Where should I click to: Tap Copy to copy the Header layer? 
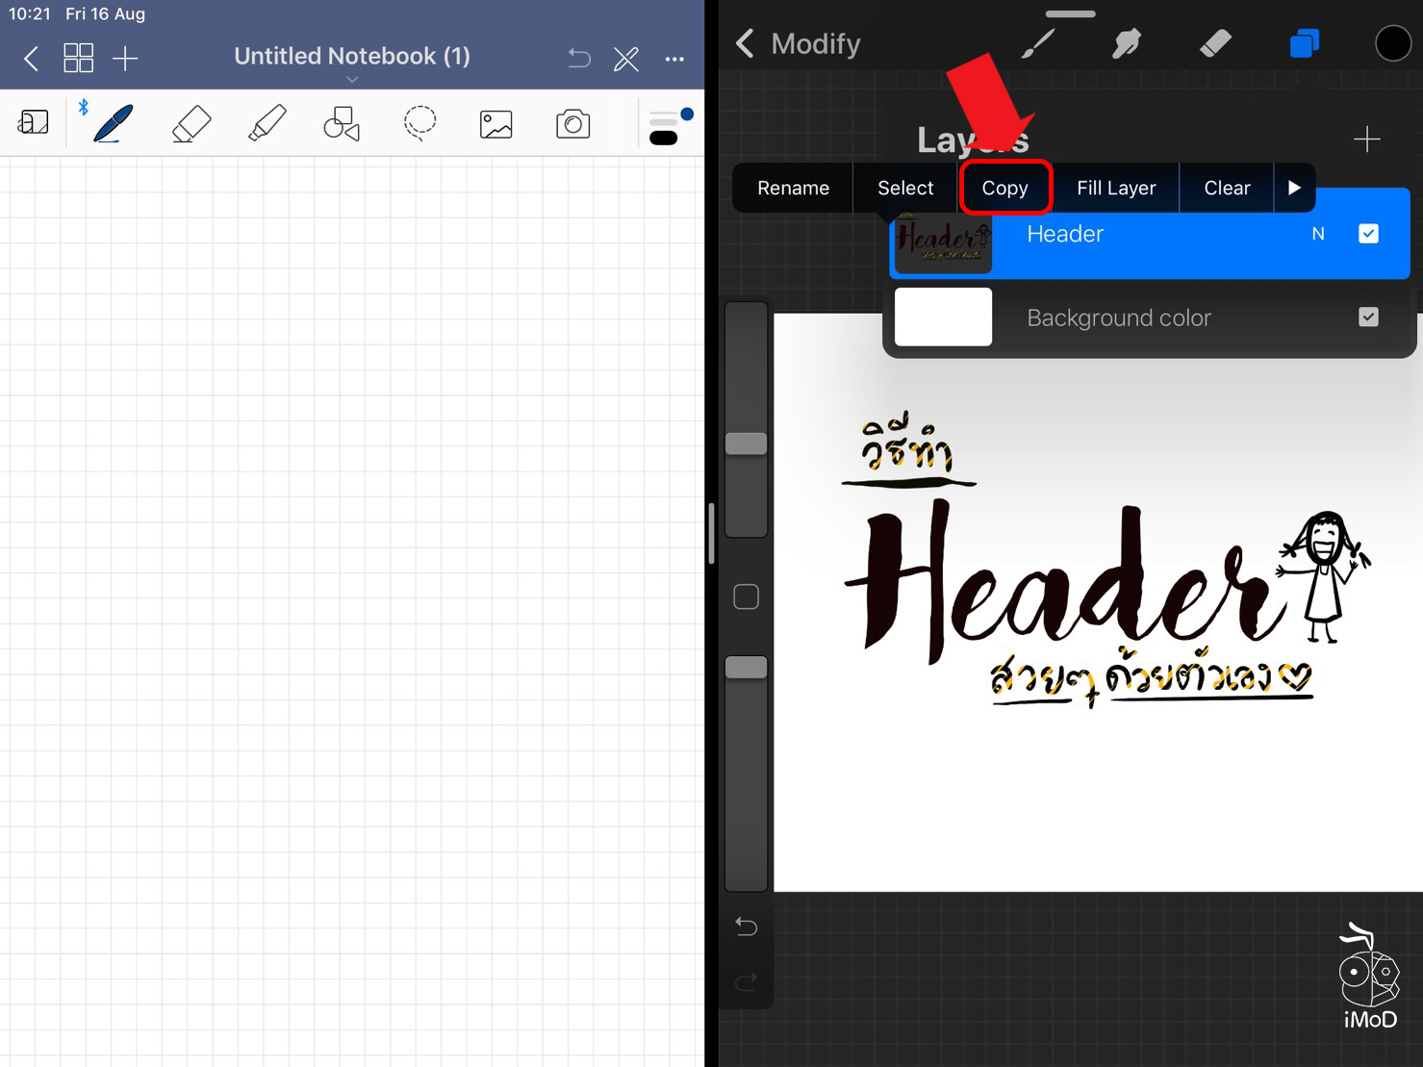(x=1006, y=188)
